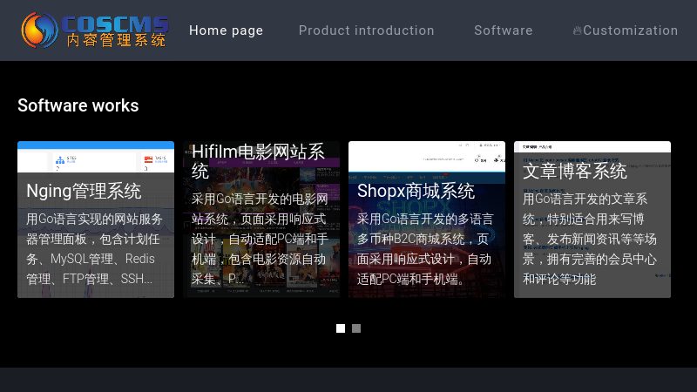This screenshot has height=392, width=697.
Task: Switch to the second carousel page indicator
Action: [x=356, y=328]
